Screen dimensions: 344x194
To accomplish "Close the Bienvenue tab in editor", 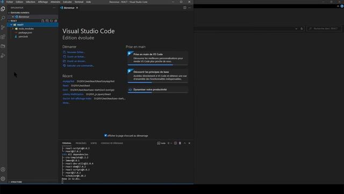I will click(77, 8).
